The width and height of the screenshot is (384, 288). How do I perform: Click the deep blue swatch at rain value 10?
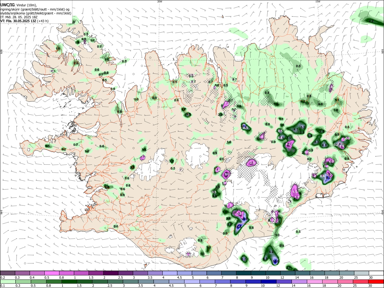(x=268, y=281)
